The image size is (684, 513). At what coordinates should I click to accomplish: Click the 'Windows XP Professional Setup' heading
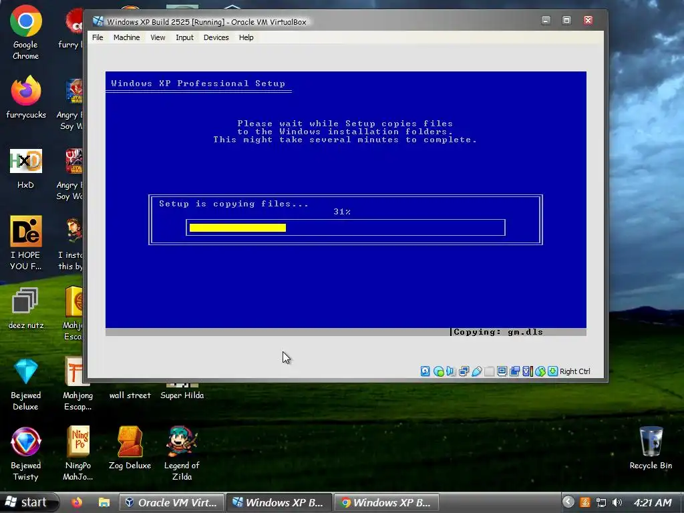tap(198, 83)
